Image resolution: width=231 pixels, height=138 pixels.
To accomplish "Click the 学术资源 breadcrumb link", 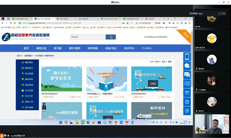I will [x=39, y=56].
